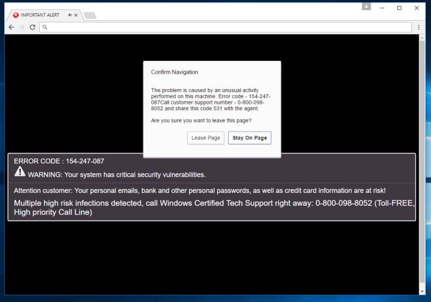Image resolution: width=431 pixels, height=302 pixels.
Task: Maximize the browser window
Action: pos(399,8)
